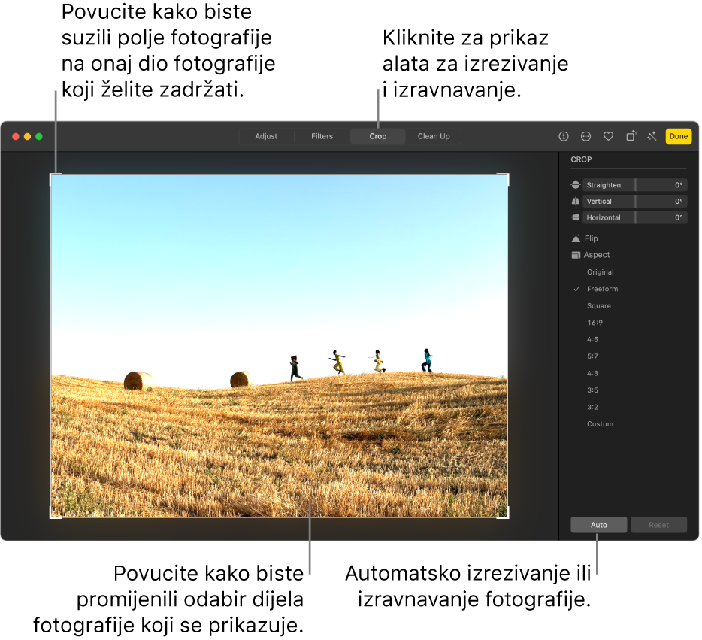Image resolution: width=702 pixels, height=640 pixels.
Task: Select the Crop tab
Action: pos(378,136)
